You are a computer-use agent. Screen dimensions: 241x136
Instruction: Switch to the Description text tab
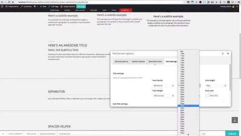155,62
